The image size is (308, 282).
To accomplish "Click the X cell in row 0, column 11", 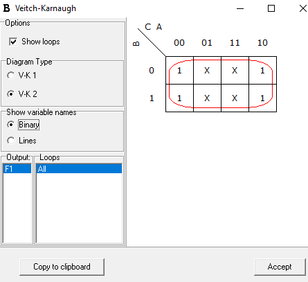I will pyautogui.click(x=235, y=71).
